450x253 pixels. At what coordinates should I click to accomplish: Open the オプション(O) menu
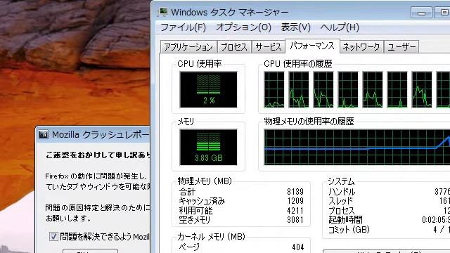pyautogui.click(x=243, y=27)
